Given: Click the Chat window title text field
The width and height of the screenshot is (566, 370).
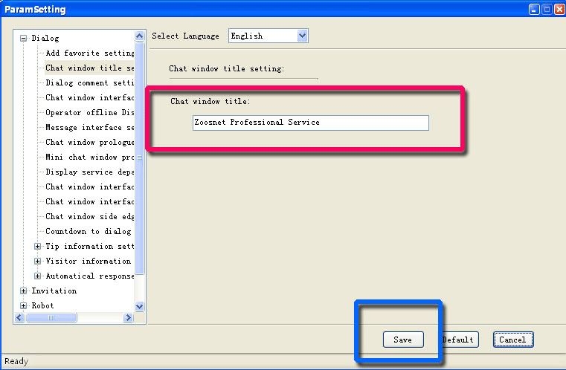Looking at the screenshot, I should 311,123.
